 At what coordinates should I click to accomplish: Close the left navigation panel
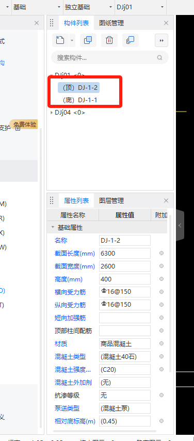tap(37, 23)
